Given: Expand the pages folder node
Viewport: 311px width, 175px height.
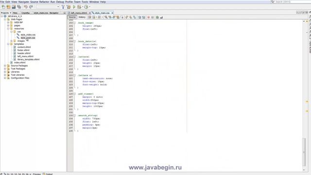Looking at the screenshot, I should [x=8, y=26].
